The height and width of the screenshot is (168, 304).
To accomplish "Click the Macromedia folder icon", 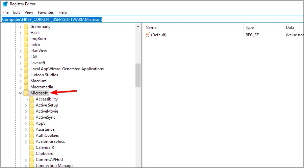I will 26,87.
